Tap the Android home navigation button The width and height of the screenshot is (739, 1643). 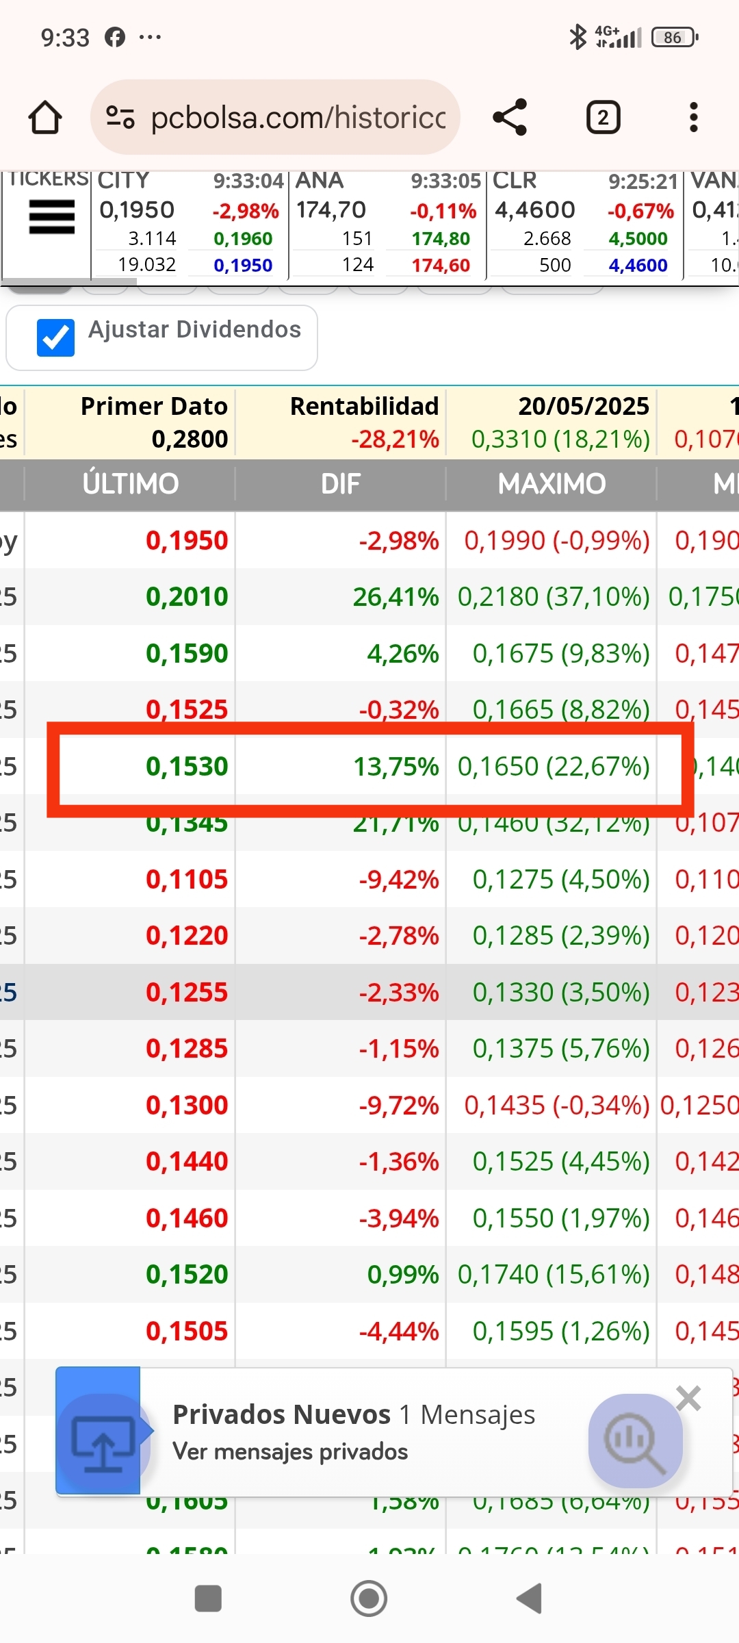369,1599
